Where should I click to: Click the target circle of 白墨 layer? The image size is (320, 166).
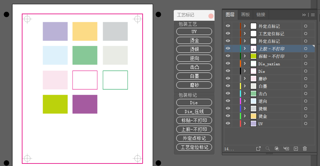point(305,86)
